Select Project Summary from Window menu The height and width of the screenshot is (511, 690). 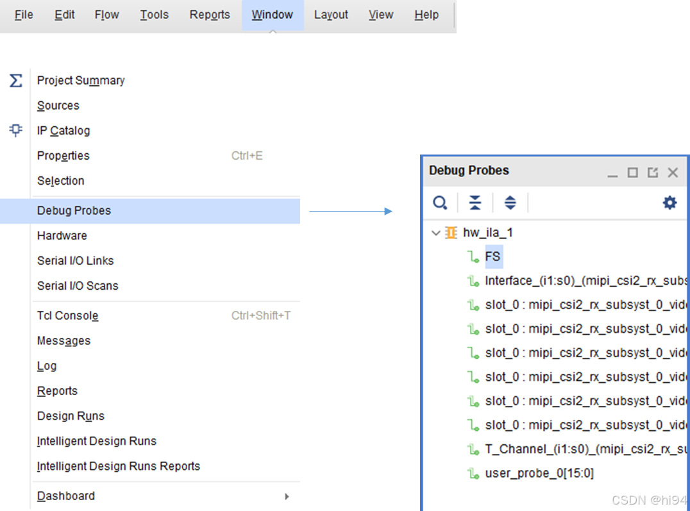coord(81,81)
